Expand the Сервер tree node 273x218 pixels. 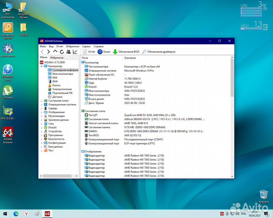(41, 109)
